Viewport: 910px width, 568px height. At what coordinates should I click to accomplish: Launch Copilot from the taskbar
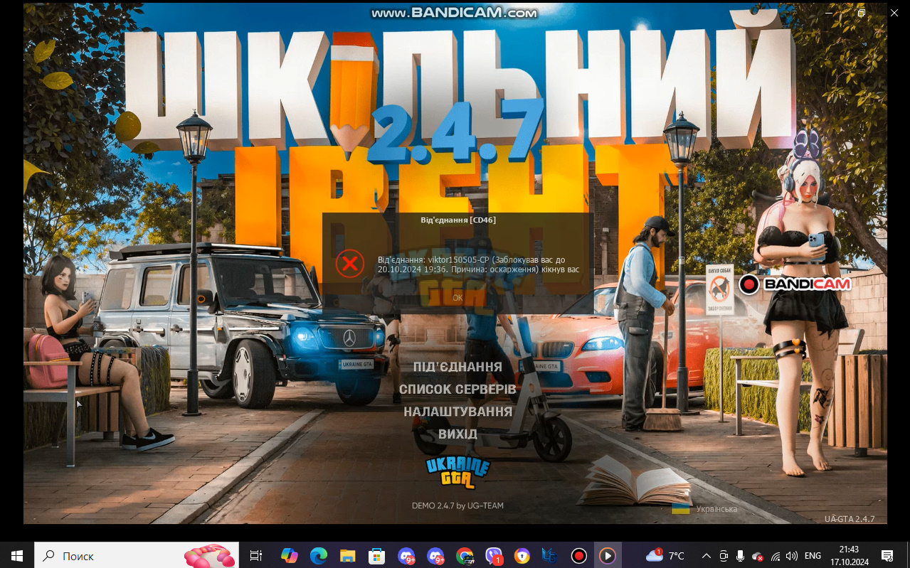[x=289, y=555]
